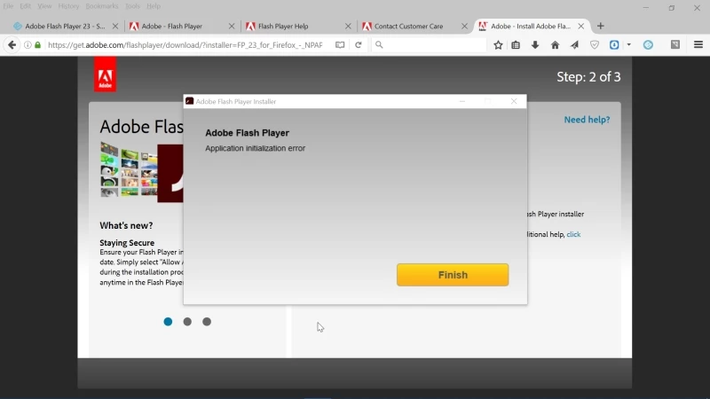Select third carousel dot

(x=207, y=322)
